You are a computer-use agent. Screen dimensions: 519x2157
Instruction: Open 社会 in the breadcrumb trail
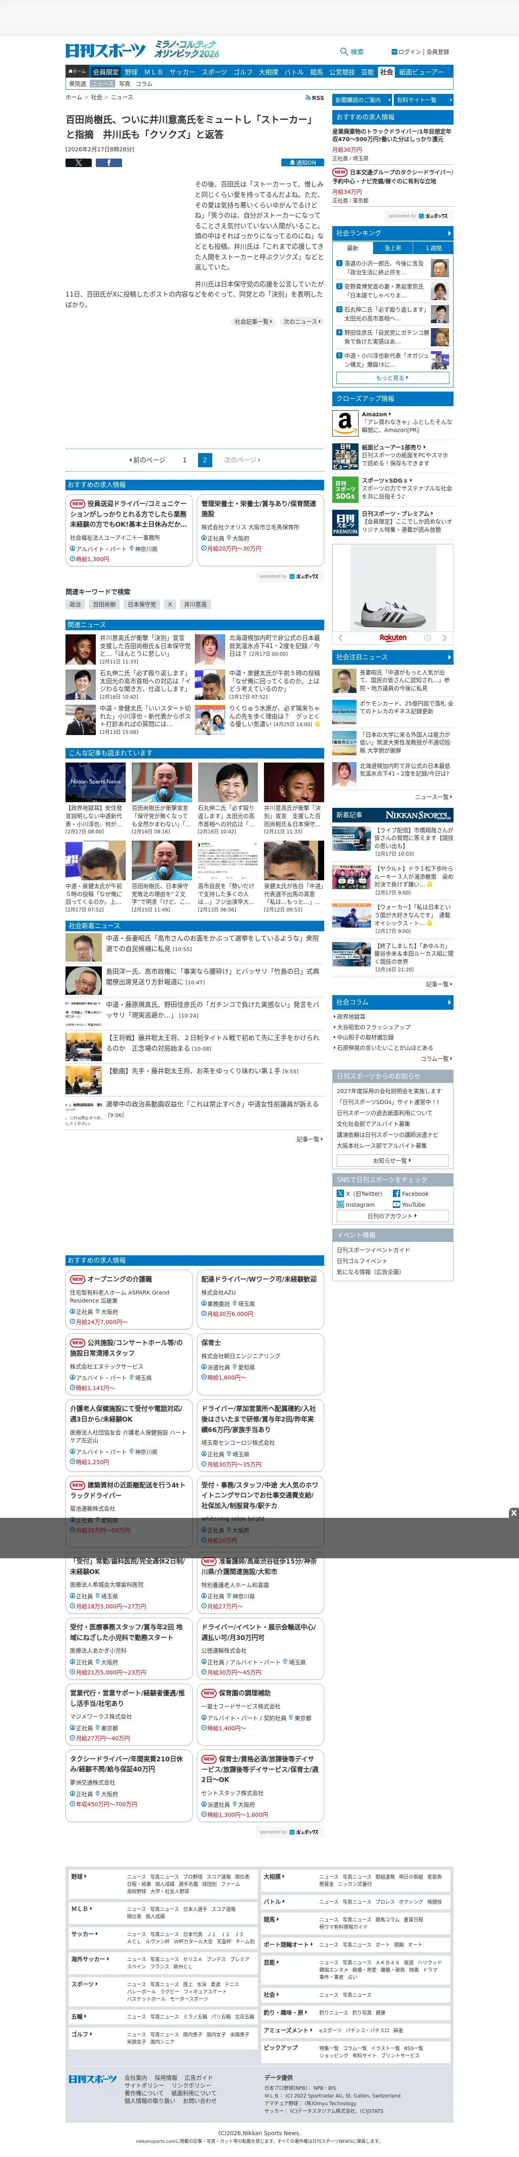(x=96, y=97)
